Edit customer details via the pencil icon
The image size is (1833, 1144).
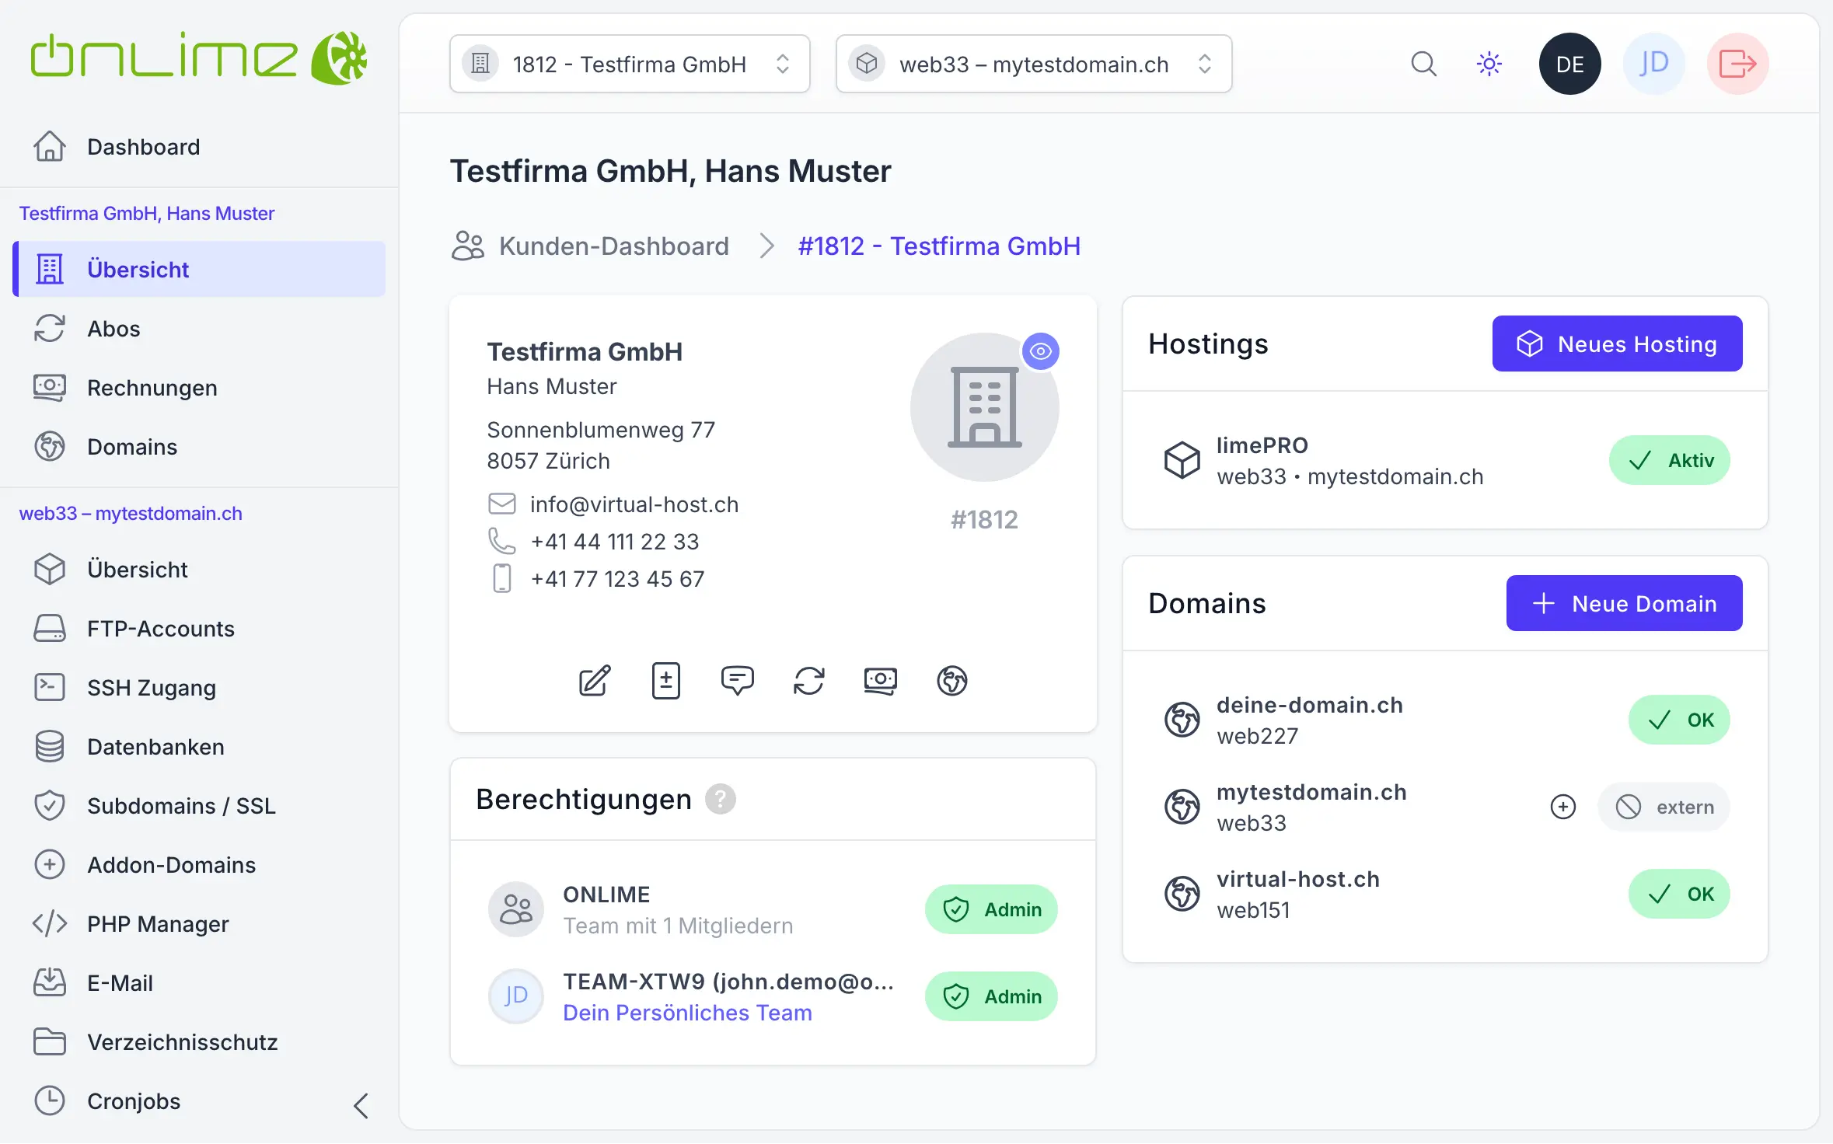[595, 680]
